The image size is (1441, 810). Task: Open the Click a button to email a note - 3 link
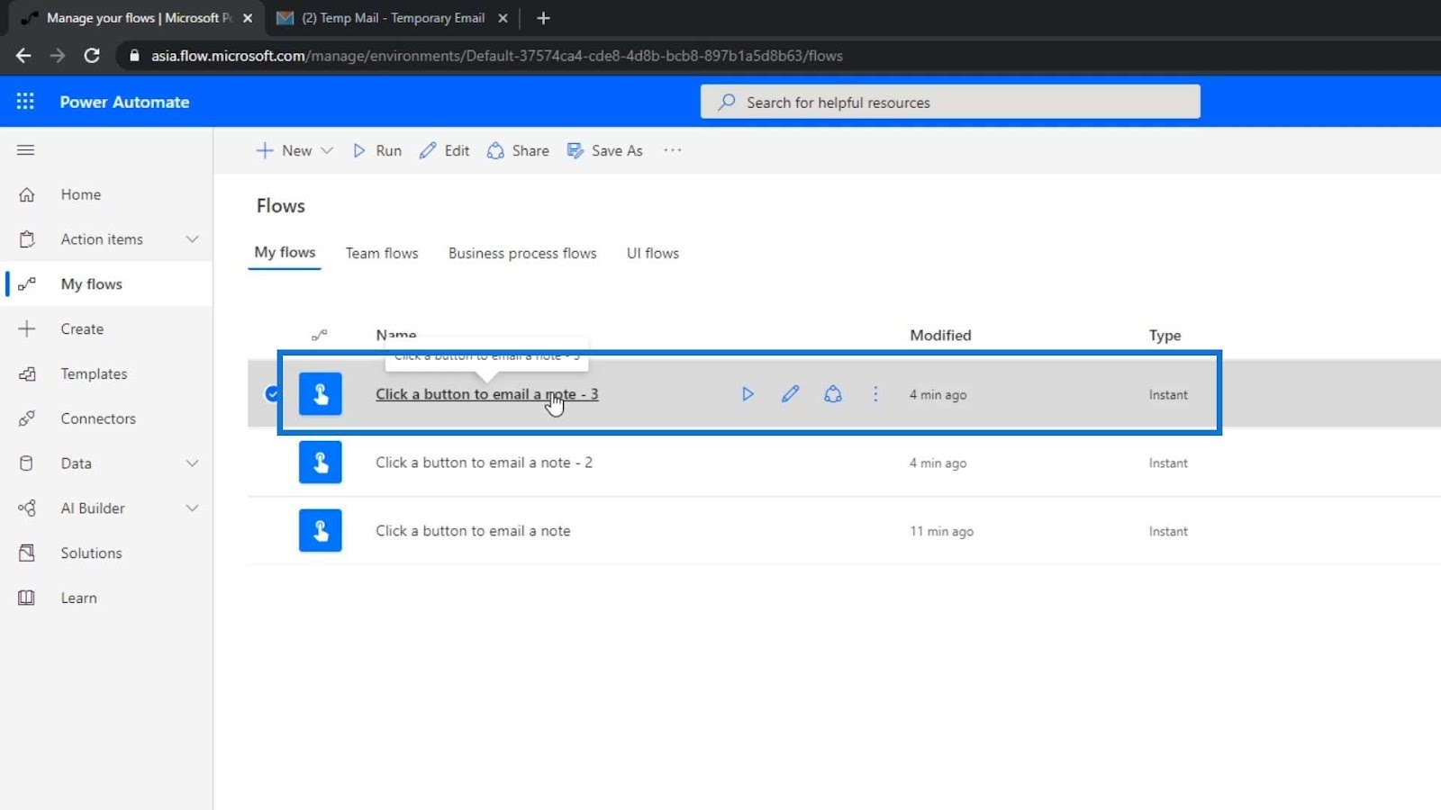click(487, 394)
